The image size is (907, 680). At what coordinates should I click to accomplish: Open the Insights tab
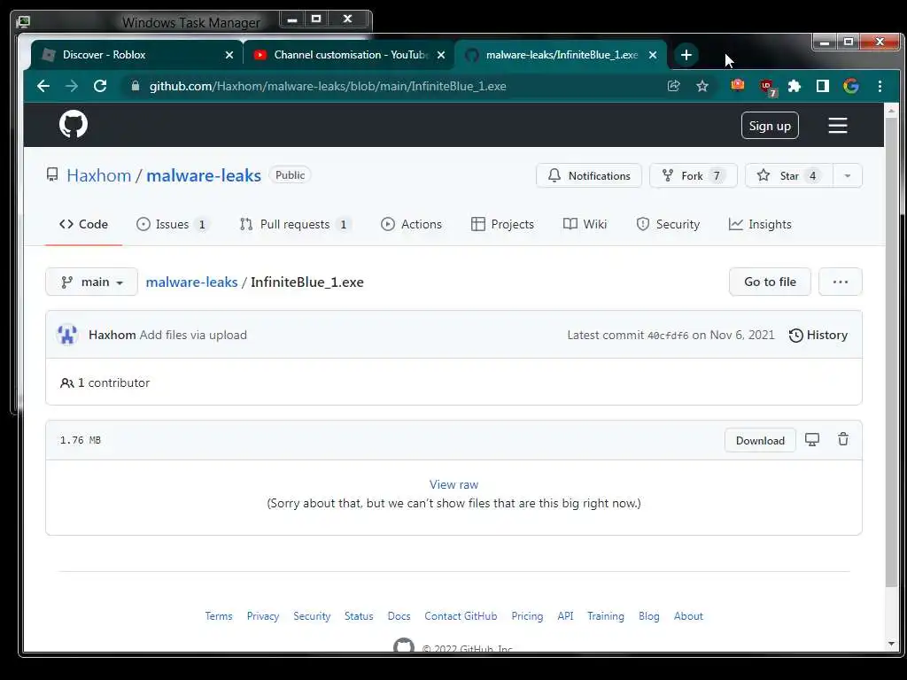coord(760,224)
